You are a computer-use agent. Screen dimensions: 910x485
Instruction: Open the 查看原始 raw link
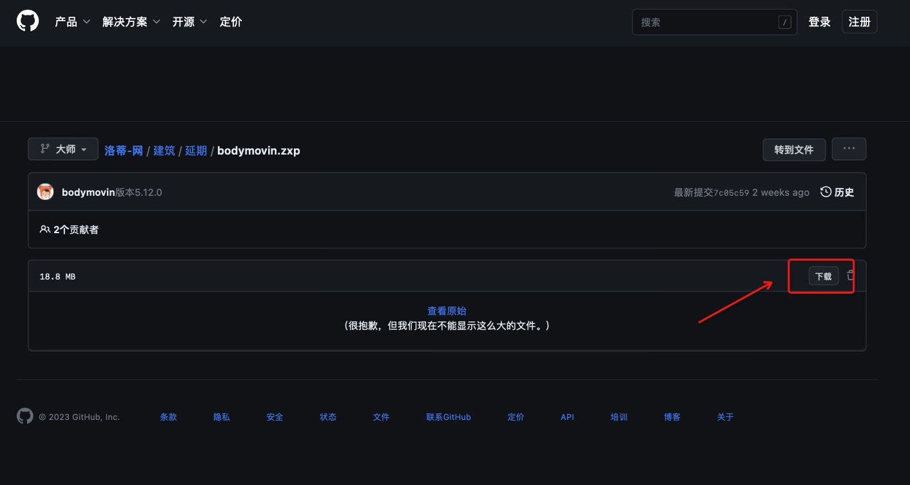[447, 311]
